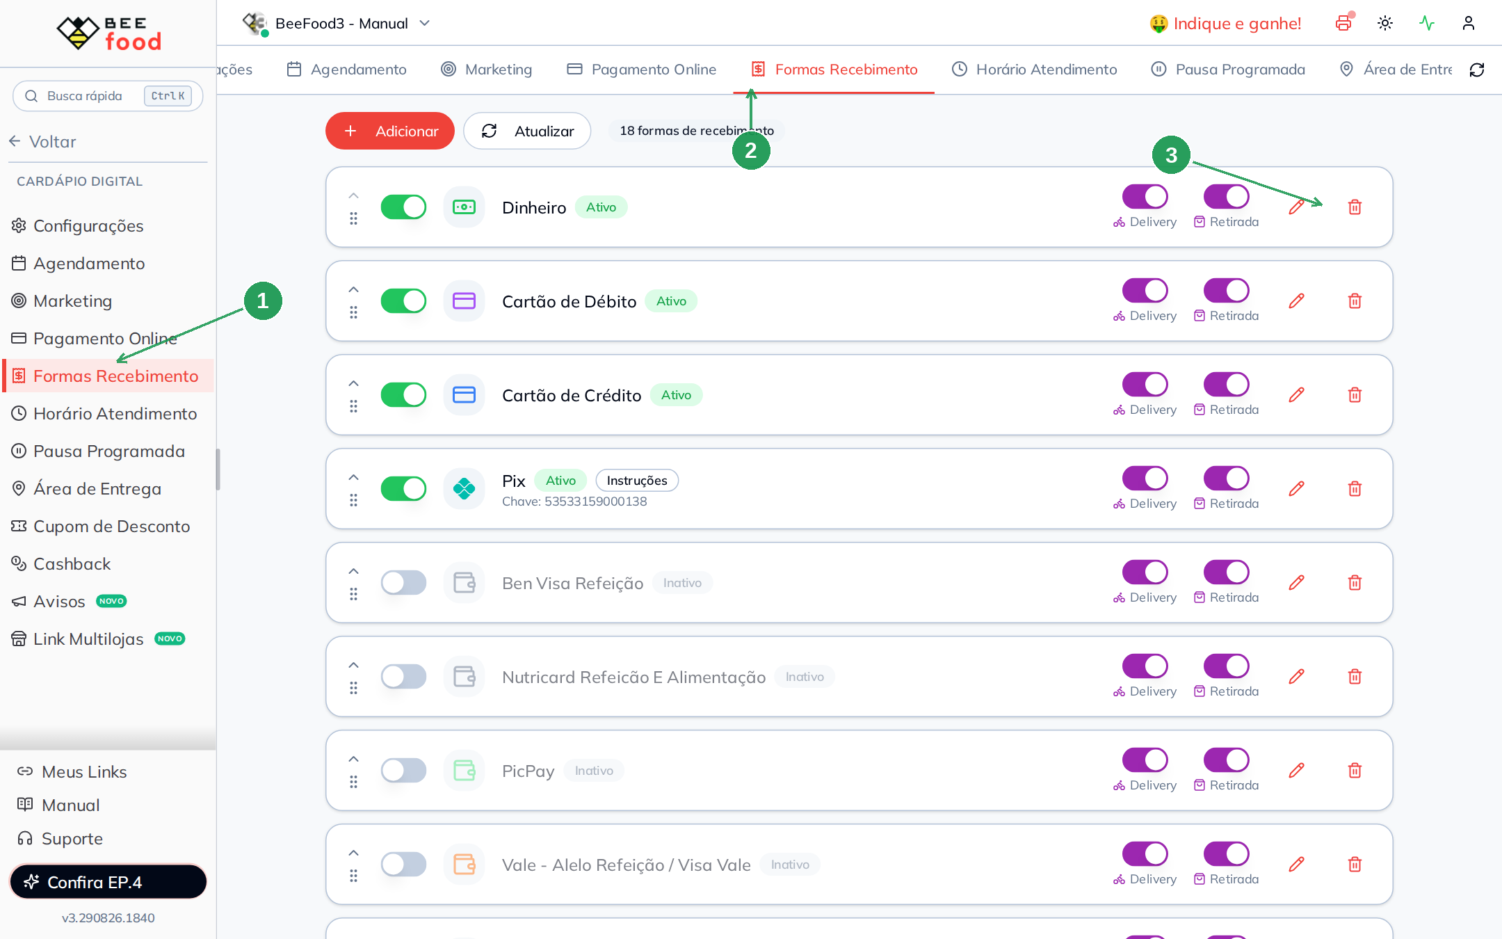
Task: Enable the PicPay main toggle
Action: click(403, 771)
